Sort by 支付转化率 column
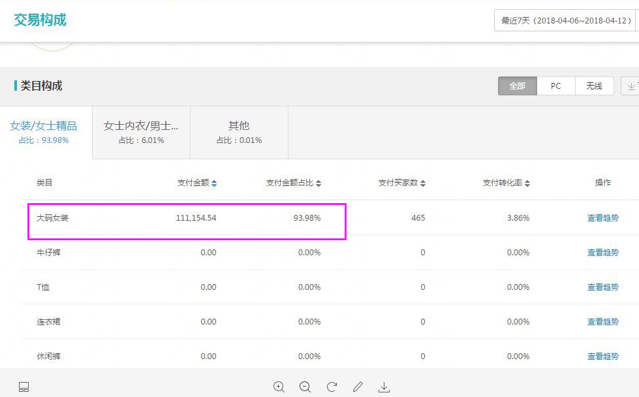639x397 pixels. (x=527, y=183)
